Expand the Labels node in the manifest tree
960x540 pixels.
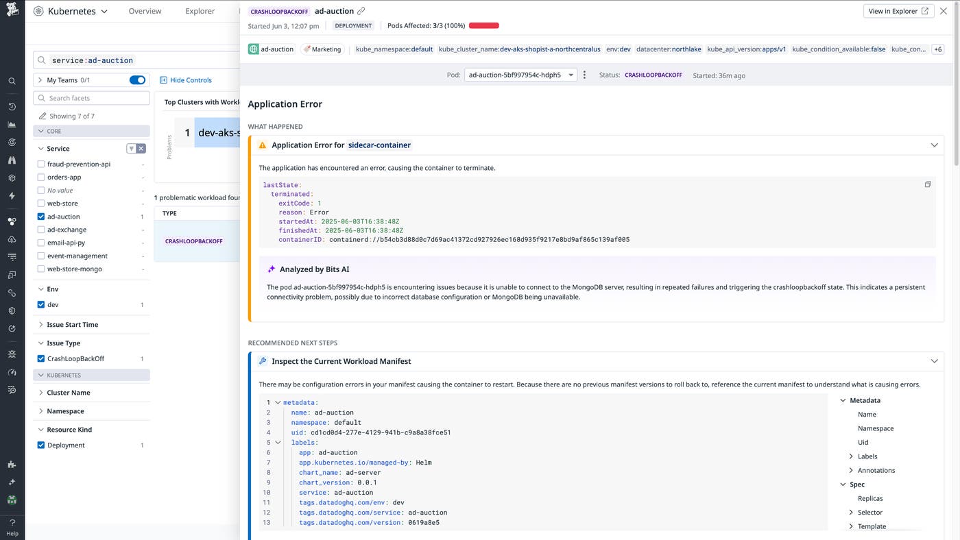(851, 456)
